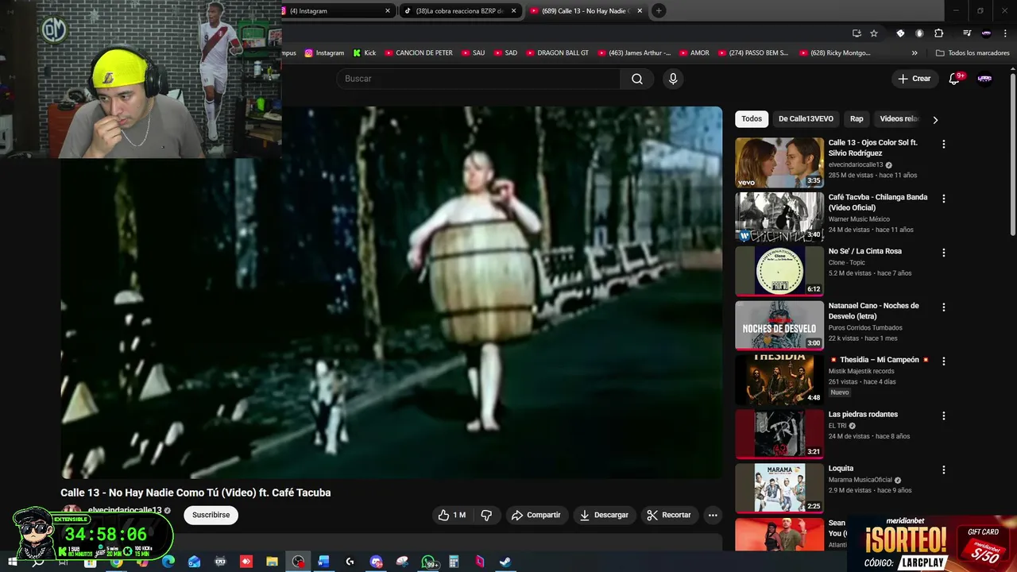Bookmark this page with the star icon

[x=874, y=33]
